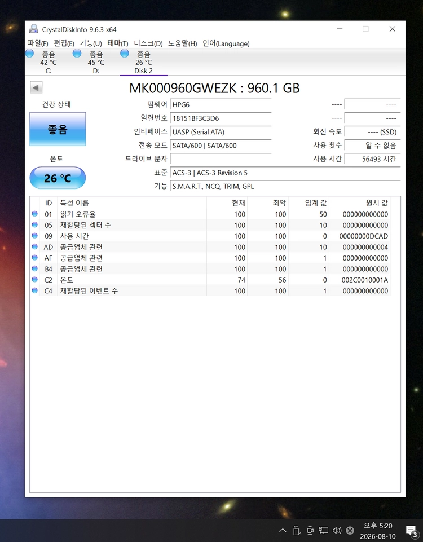
Task: Switch to the D: drive tab
Action: [x=96, y=62]
